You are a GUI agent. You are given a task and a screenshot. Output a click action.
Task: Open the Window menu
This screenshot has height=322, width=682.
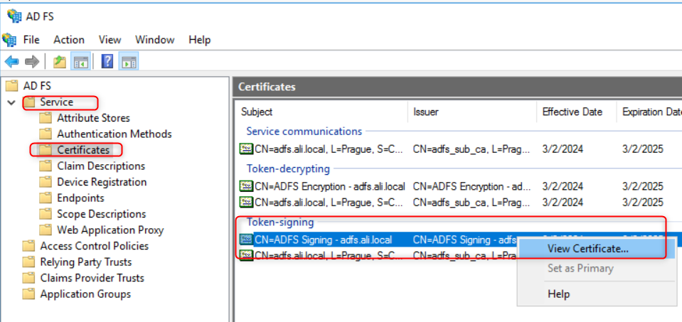tap(155, 40)
